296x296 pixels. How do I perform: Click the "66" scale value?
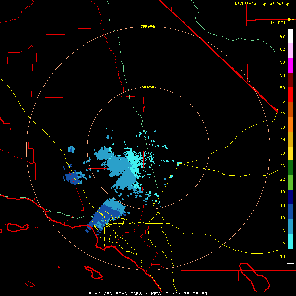coord(283,36)
